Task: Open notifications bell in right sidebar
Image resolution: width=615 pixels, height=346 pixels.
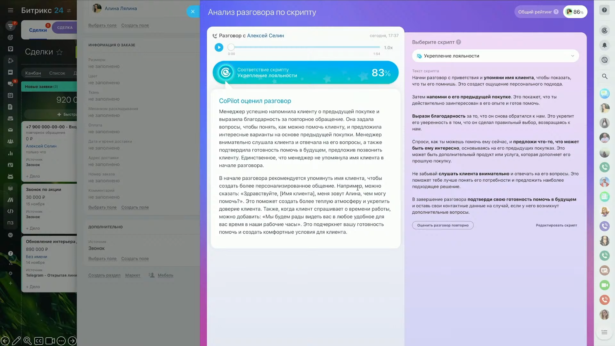Action: coord(604,45)
